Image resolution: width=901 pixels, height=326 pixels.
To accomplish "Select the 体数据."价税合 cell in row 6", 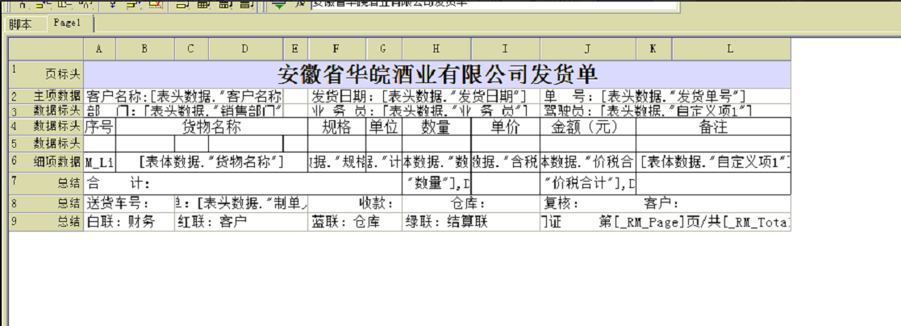I will coord(588,162).
